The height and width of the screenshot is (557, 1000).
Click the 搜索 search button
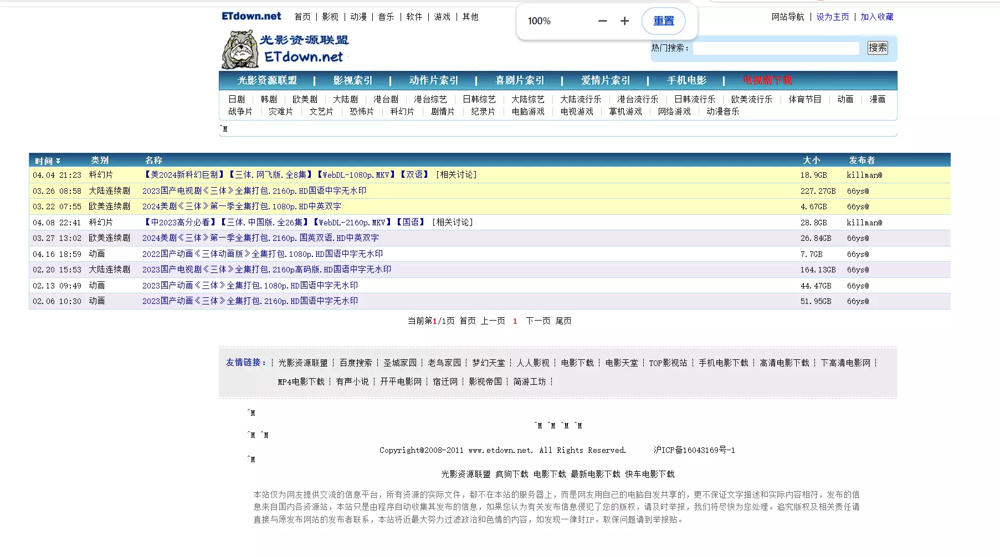point(877,48)
